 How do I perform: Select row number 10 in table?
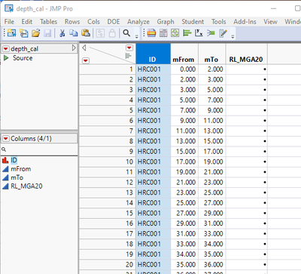(108, 162)
